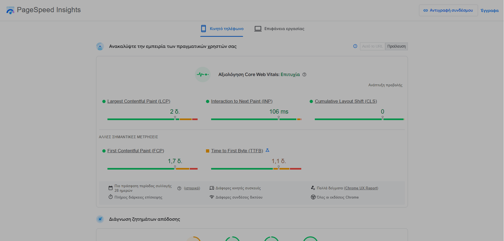Open Largest Contentful Paint (LCP) link

pos(139,101)
